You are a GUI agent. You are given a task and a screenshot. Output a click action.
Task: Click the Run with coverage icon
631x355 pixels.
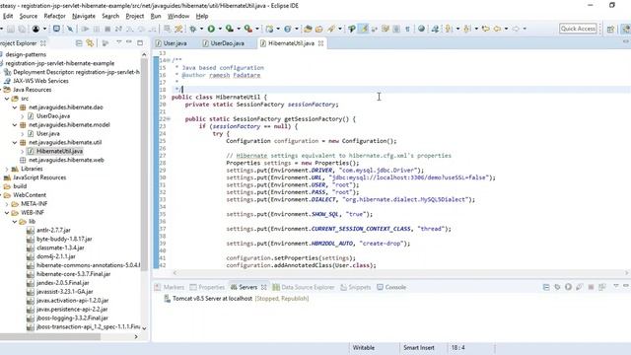[x=230, y=29]
